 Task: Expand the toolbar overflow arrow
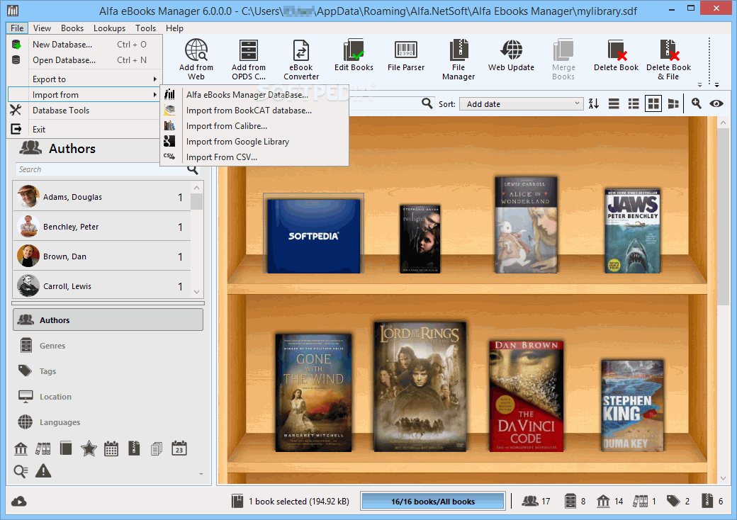pos(716,85)
